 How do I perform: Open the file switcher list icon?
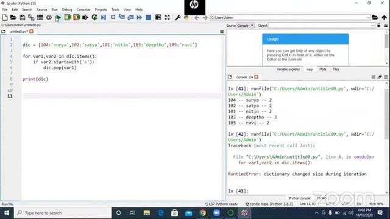point(40,18)
